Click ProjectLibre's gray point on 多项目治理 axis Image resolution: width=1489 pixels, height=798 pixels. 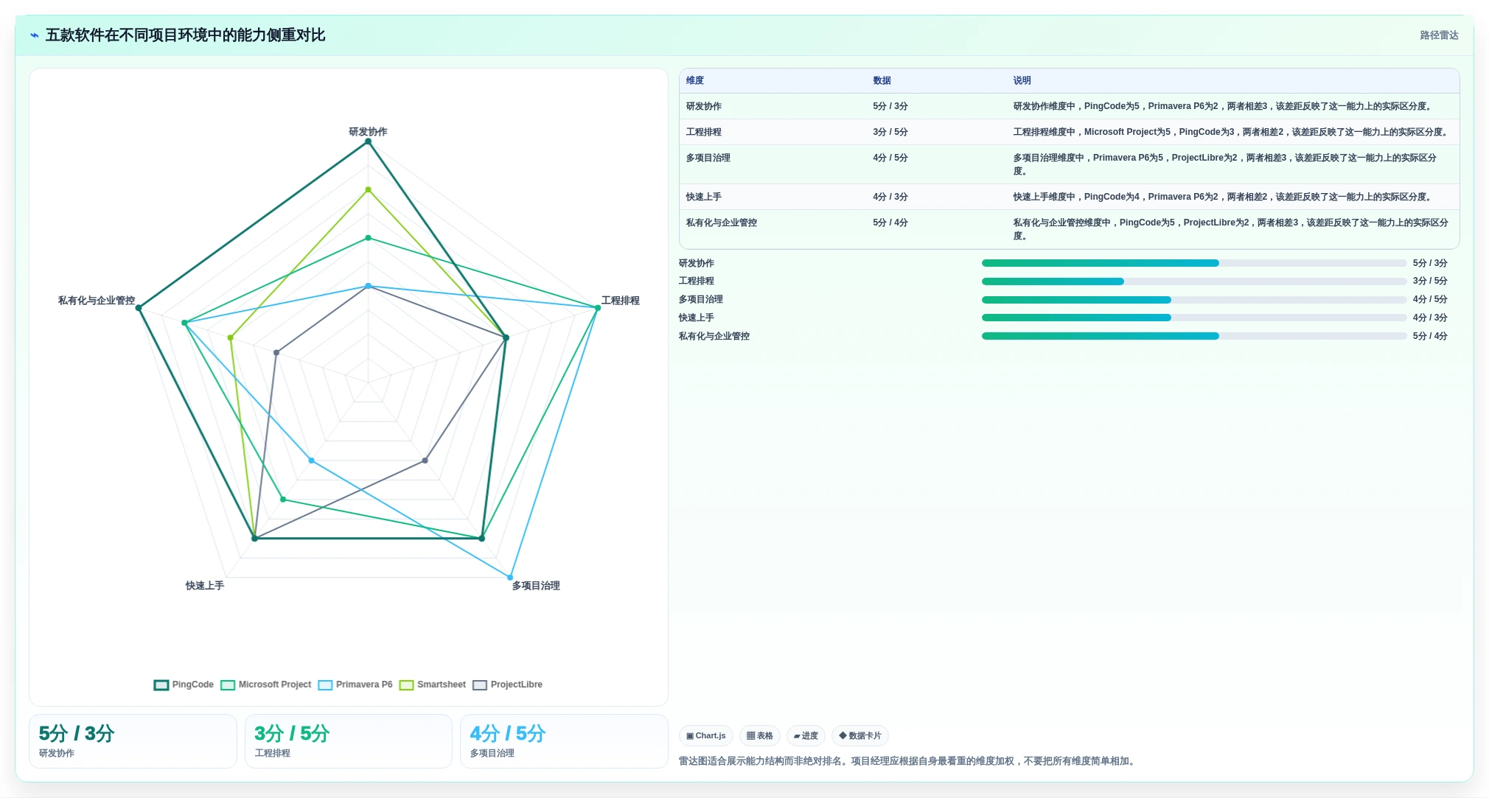point(425,461)
